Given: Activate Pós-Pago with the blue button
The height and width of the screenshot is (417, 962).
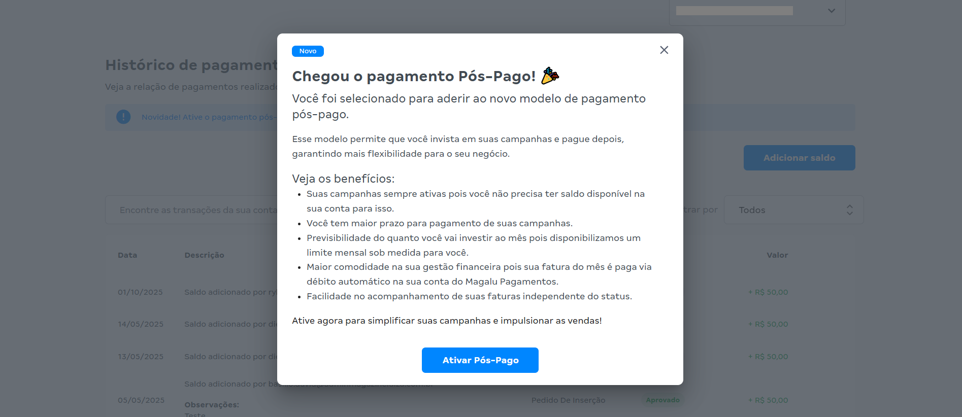Looking at the screenshot, I should tap(480, 360).
